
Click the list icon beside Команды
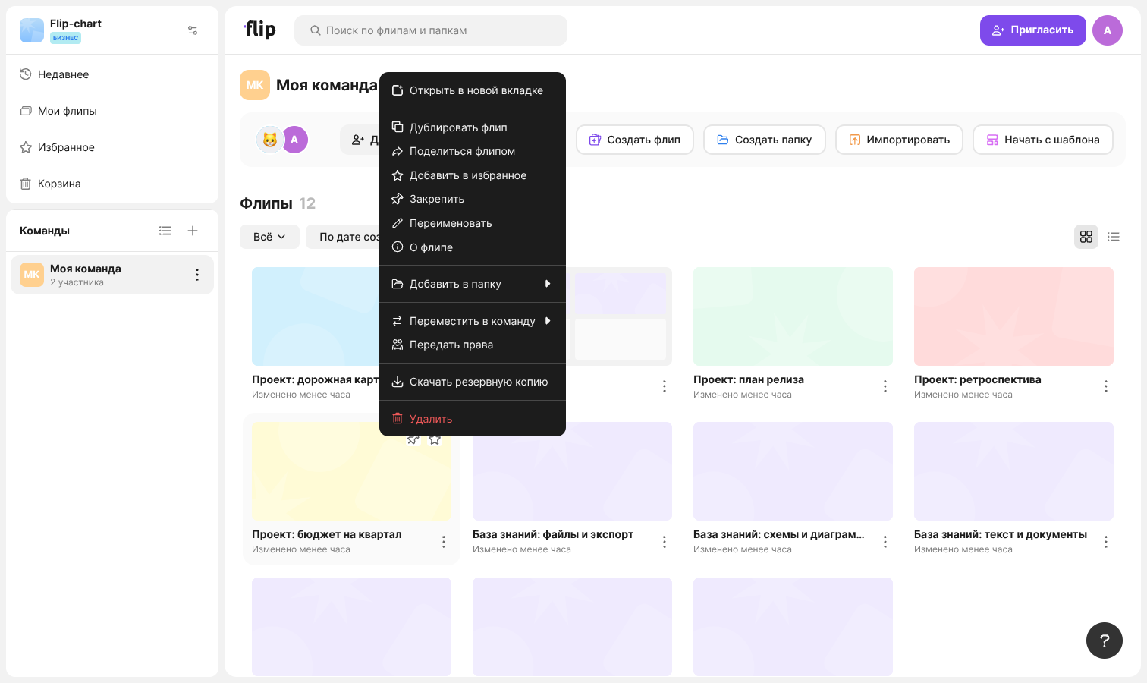pyautogui.click(x=165, y=231)
